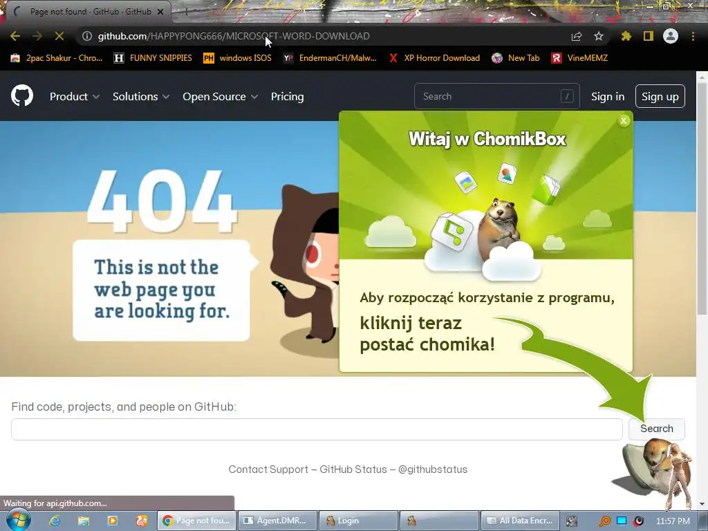Expand the Open Source menu

221,97
